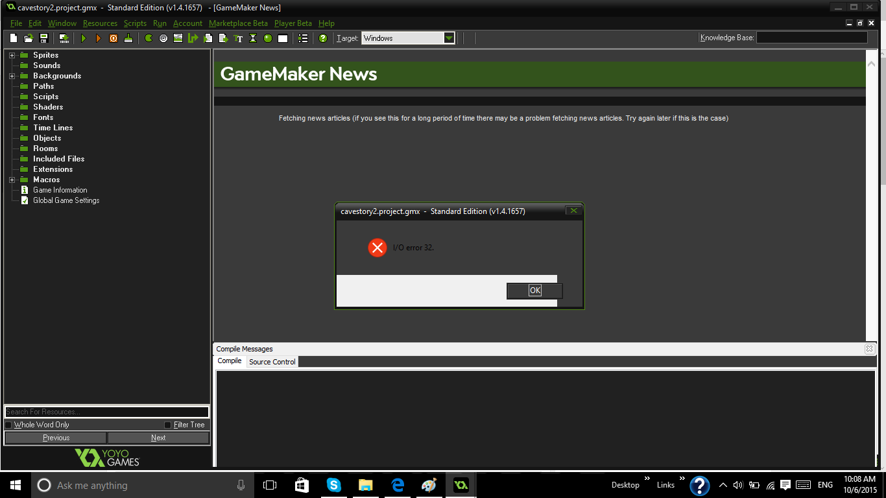Screen dimensions: 886x498
Task: Switch to the Source Control tab
Action: click(x=272, y=362)
